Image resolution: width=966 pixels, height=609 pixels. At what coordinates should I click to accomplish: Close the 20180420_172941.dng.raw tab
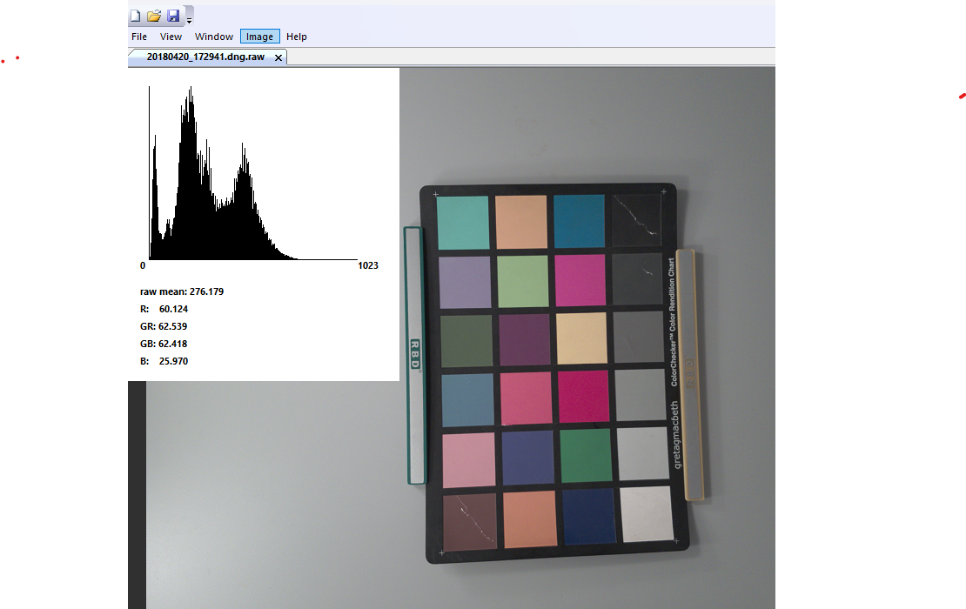pyautogui.click(x=278, y=57)
